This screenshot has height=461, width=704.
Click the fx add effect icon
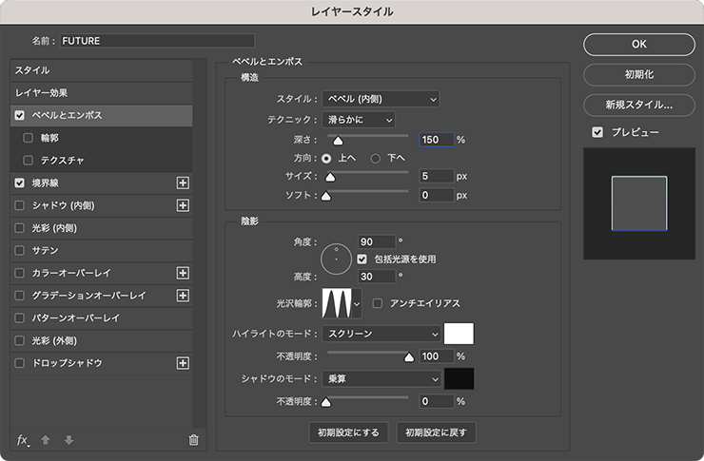[23, 439]
